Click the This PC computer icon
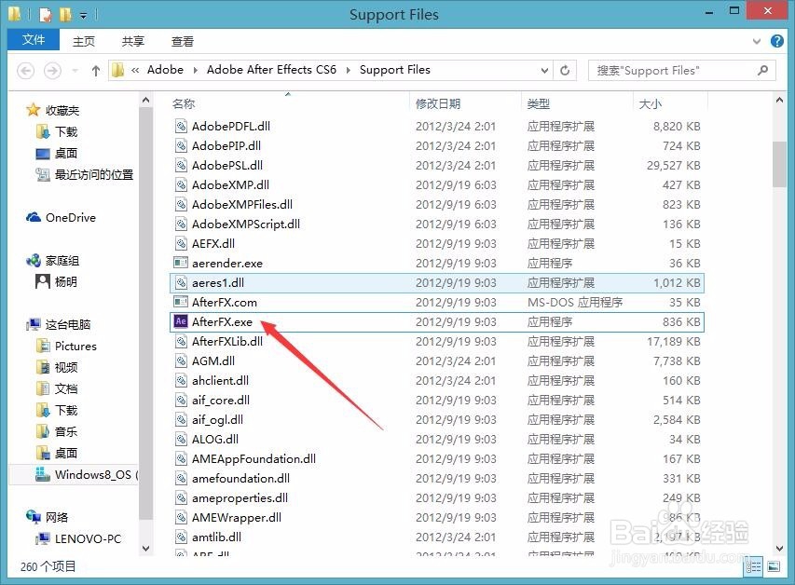The image size is (795, 585). click(x=34, y=324)
